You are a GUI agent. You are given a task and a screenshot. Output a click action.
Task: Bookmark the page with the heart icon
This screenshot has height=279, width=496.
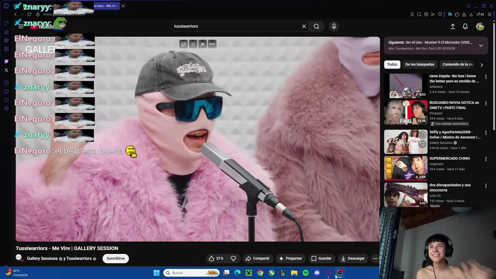440,14
